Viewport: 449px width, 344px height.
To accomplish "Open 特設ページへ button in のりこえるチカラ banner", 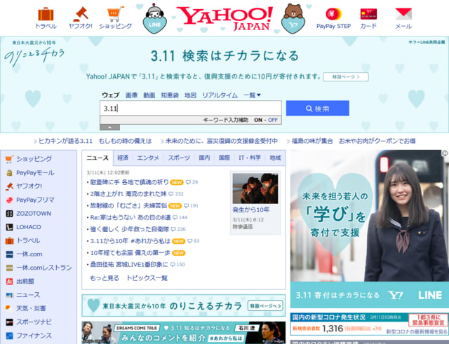I will coord(265,306).
